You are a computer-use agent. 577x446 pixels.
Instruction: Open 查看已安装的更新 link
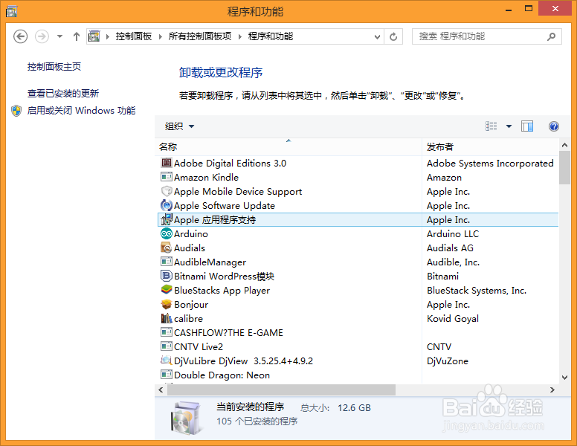point(63,94)
